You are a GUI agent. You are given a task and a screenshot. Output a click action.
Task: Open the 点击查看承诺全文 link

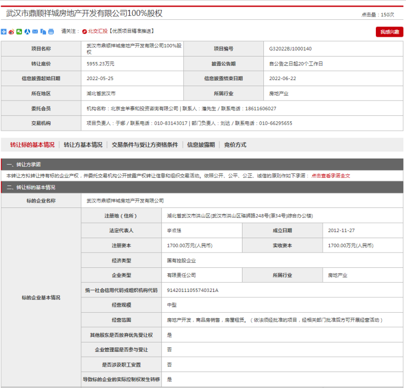[x=331, y=176]
